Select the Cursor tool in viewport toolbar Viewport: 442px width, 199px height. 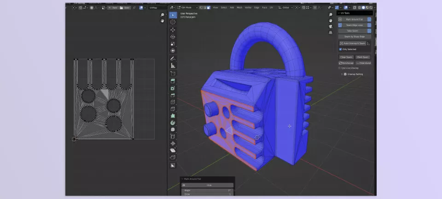point(173,22)
